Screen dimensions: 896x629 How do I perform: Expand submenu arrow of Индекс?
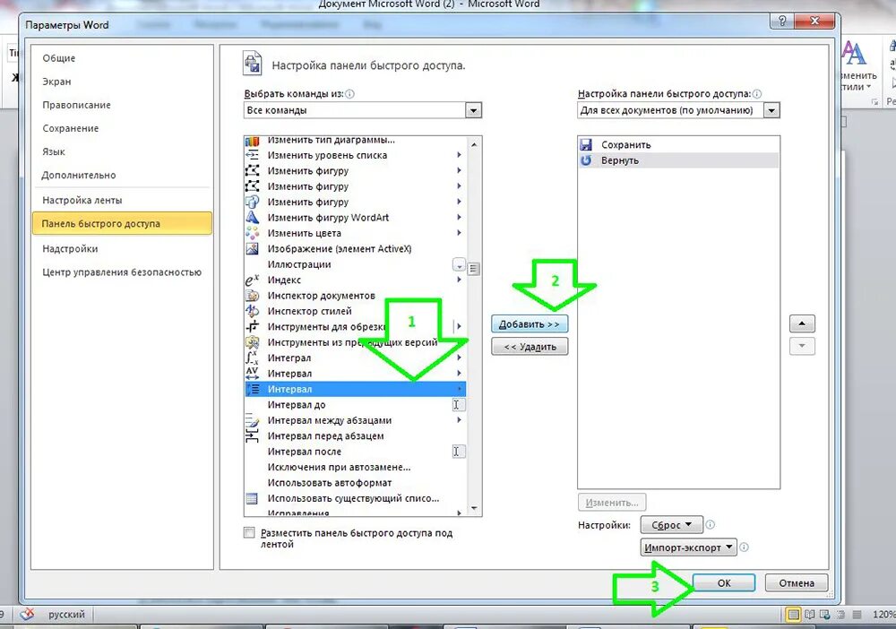coord(459,280)
